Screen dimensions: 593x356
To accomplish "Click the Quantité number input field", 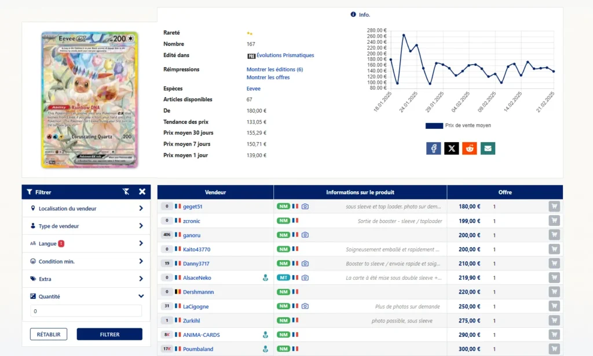I will pos(86,311).
